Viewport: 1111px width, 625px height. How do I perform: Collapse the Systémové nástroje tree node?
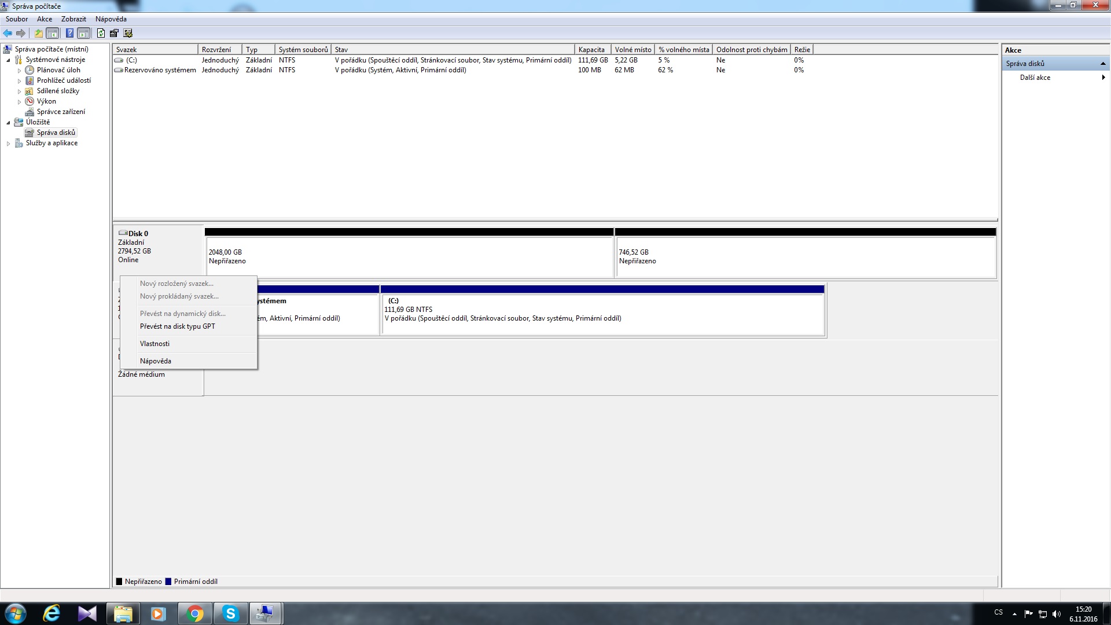tap(8, 60)
